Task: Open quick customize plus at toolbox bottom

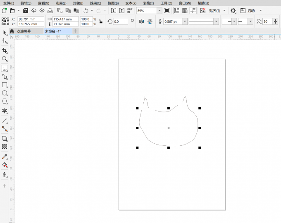Action: coord(5,186)
